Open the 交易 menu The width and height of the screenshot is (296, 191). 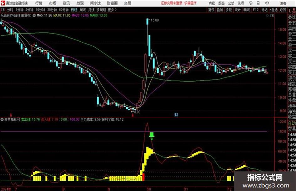[x=127, y=3]
